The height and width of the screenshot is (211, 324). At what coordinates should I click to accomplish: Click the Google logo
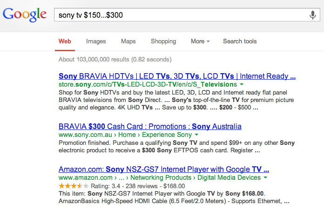click(x=25, y=14)
